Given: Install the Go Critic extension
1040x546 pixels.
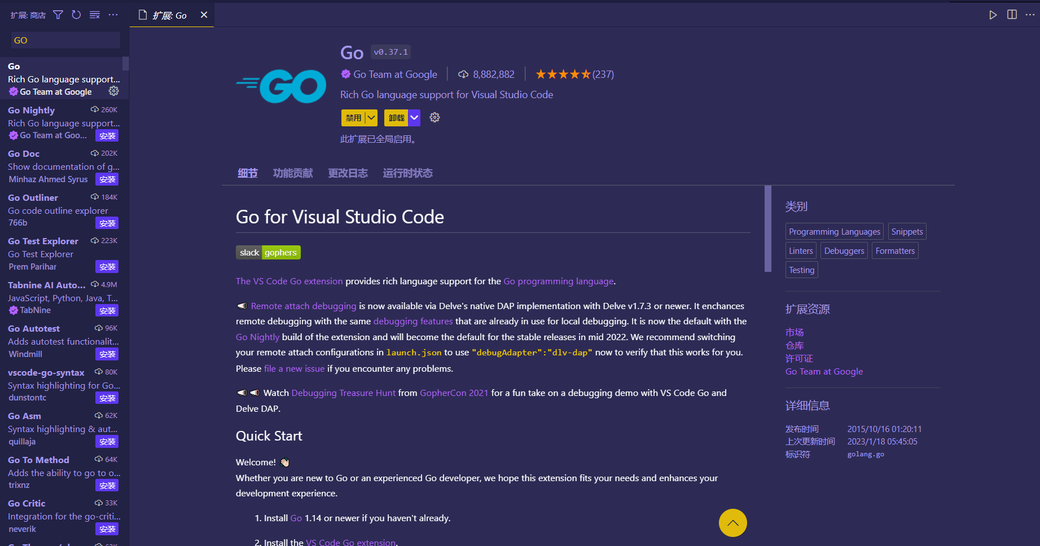Looking at the screenshot, I should tap(107, 529).
